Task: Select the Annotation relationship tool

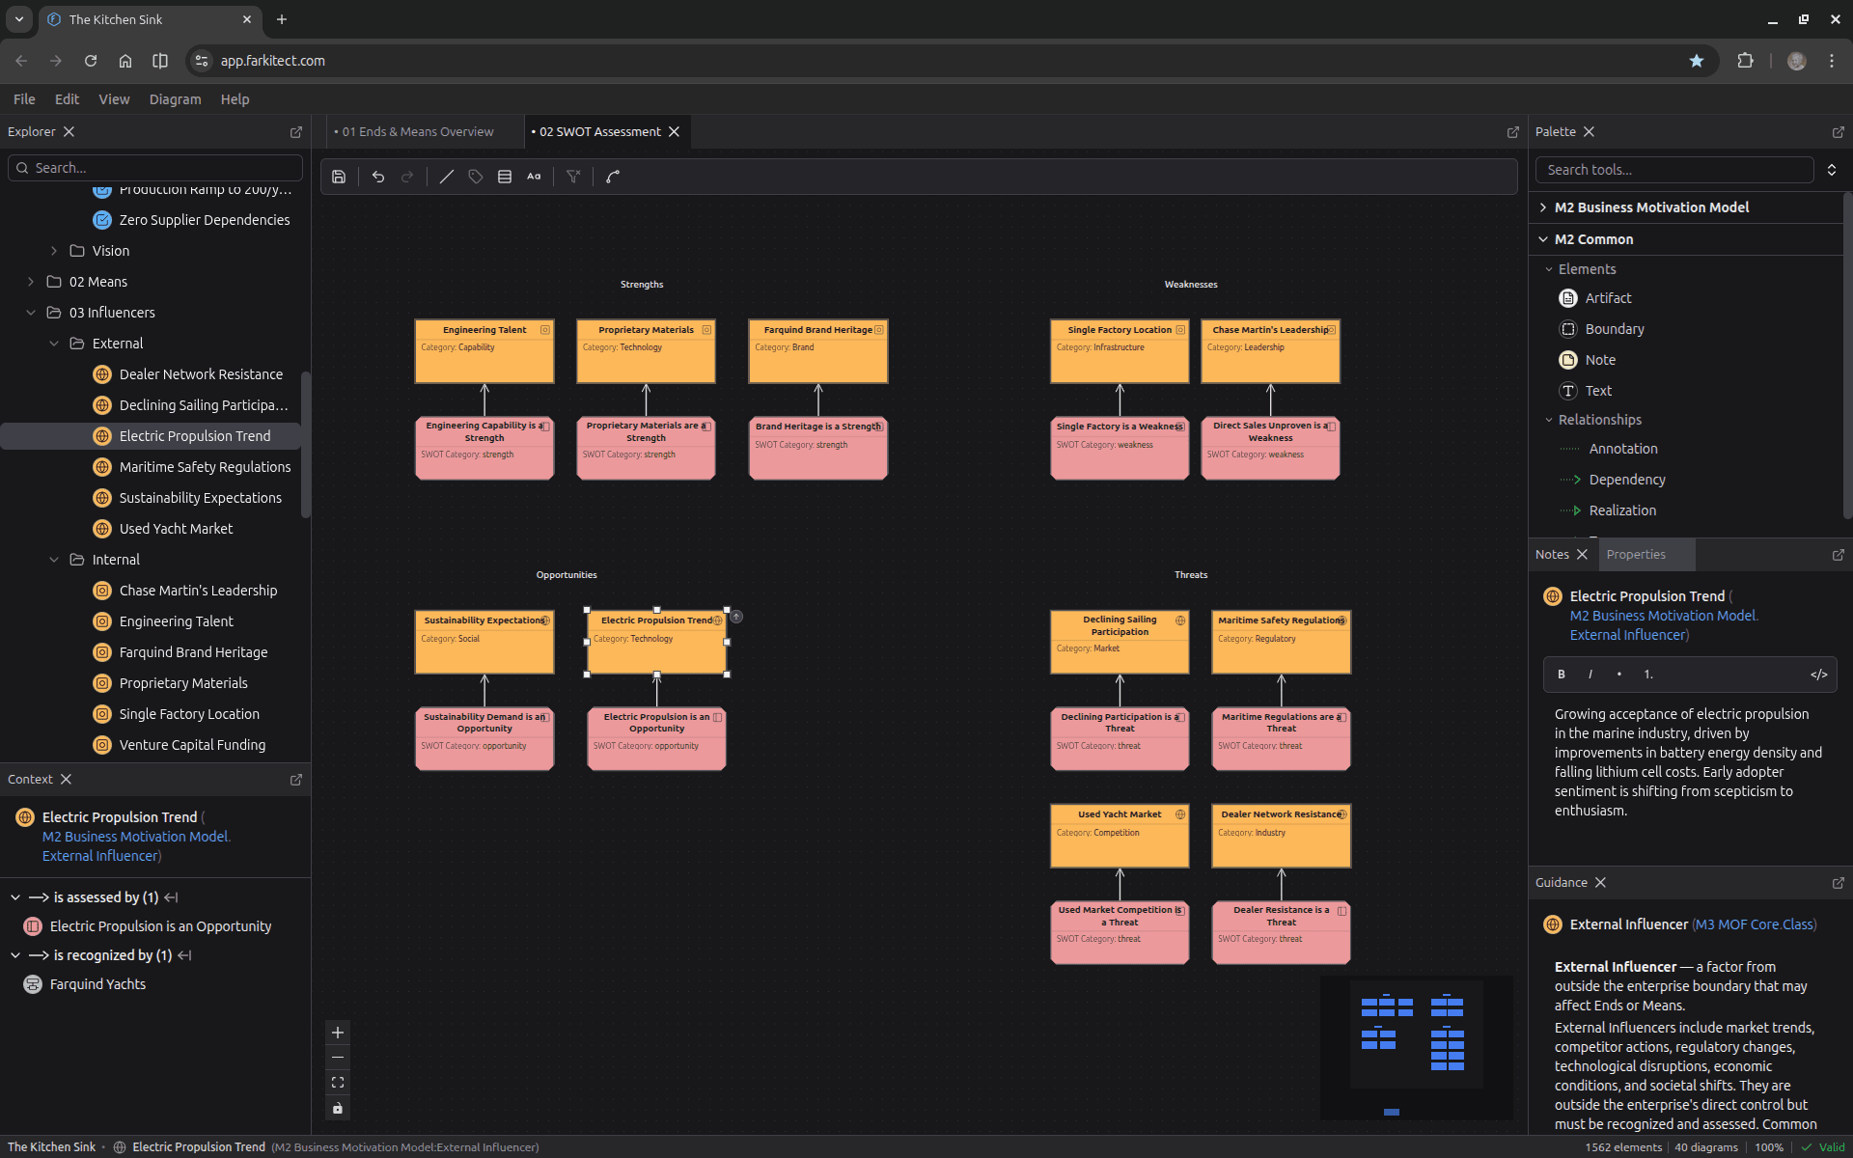Action: 1609,449
